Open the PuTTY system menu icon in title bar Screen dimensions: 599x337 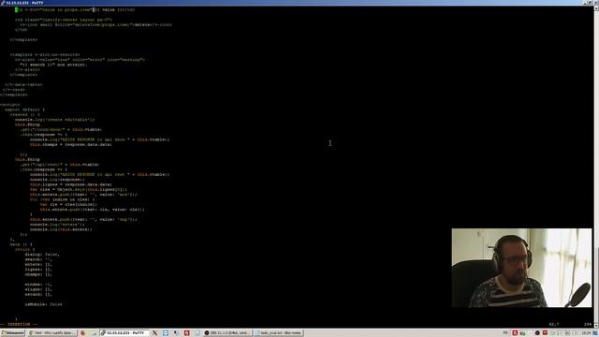pos(3,3)
